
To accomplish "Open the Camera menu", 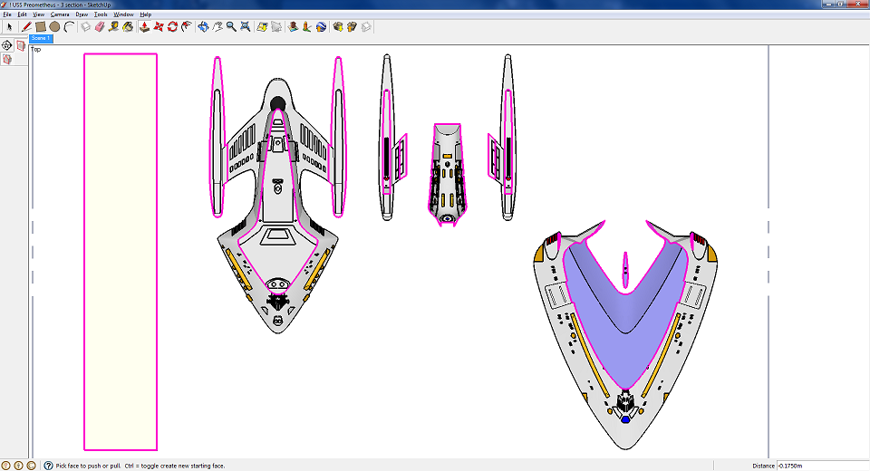I will pos(60,14).
